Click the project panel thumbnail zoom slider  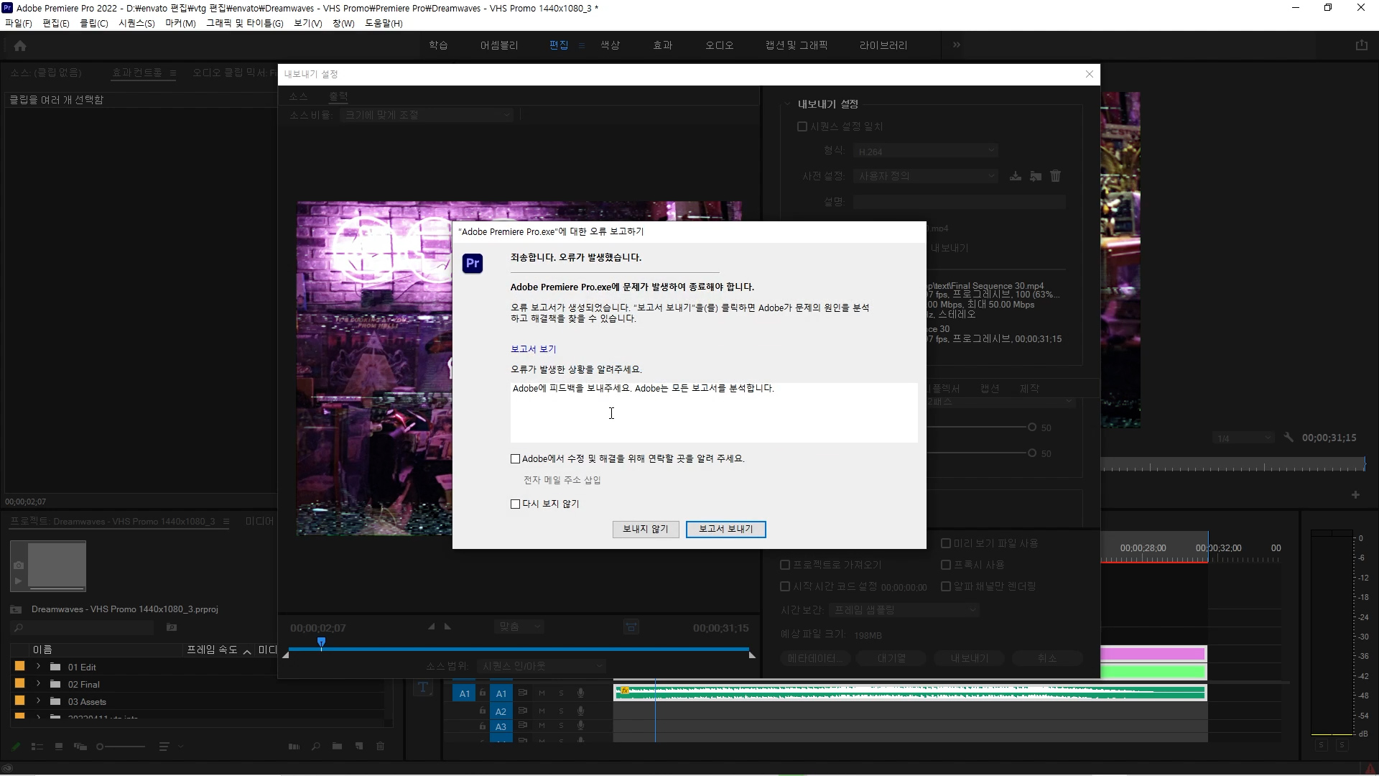pyautogui.click(x=122, y=747)
